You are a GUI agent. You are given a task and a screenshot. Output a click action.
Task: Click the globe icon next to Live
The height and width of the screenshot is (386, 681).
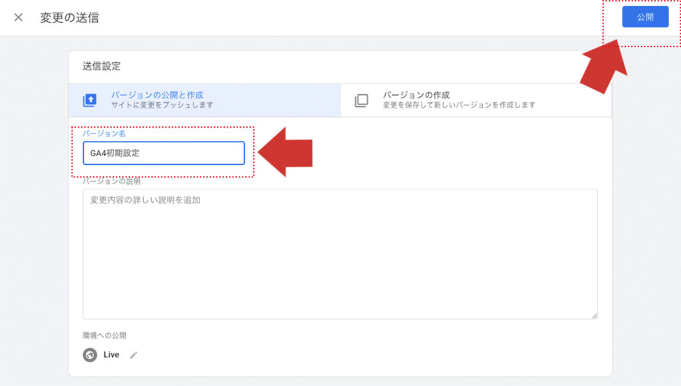(88, 354)
